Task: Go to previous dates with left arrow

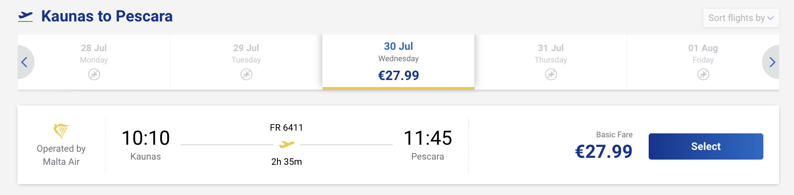Action: [25, 62]
